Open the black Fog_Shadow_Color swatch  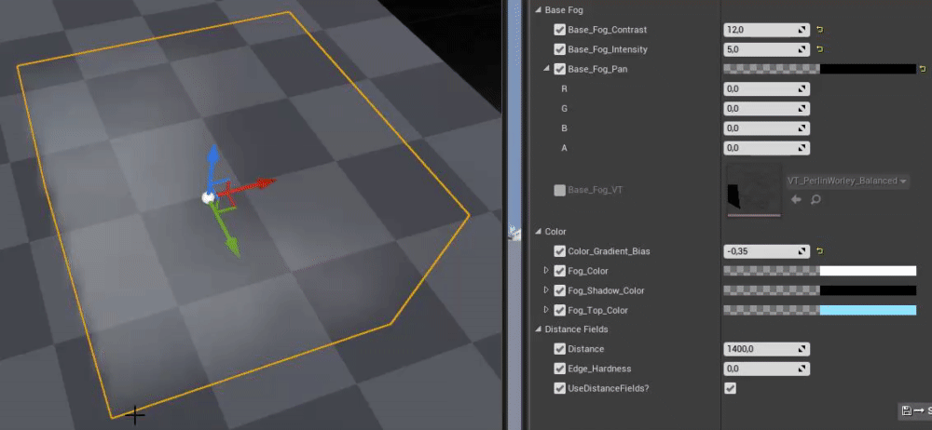[x=868, y=290]
